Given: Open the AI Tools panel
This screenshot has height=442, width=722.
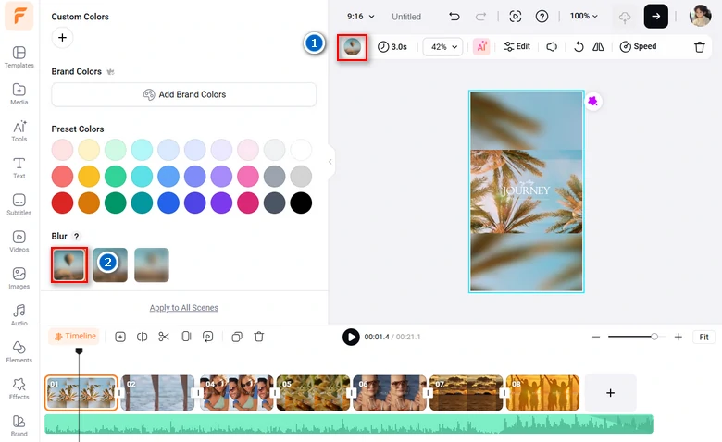Looking at the screenshot, I should click(19, 131).
